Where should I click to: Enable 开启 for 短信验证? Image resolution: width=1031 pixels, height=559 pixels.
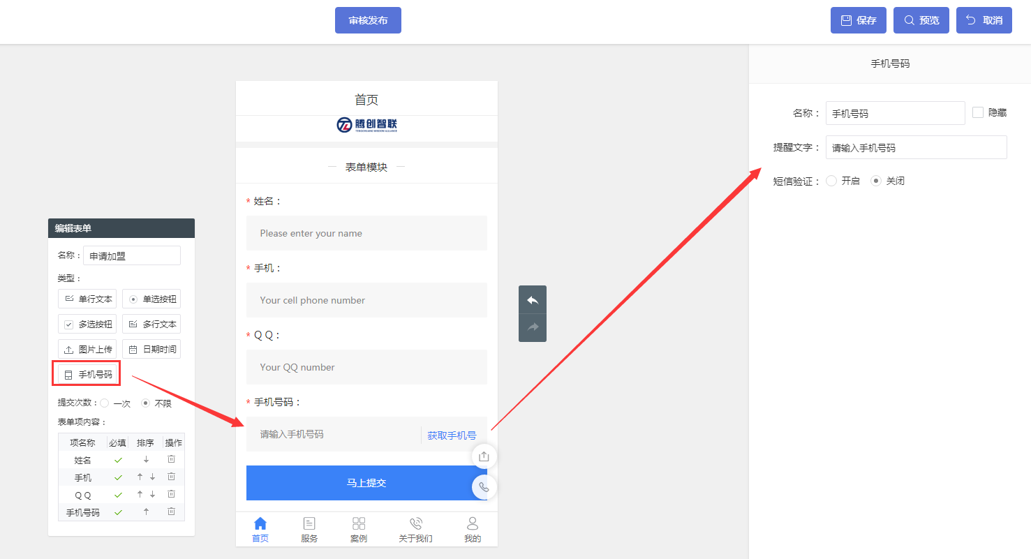tap(831, 180)
